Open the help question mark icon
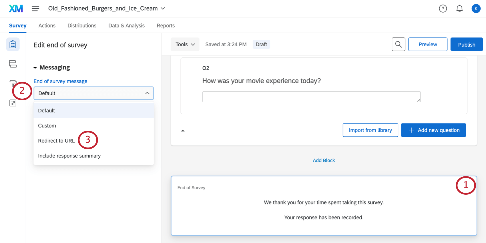The height and width of the screenshot is (243, 486). [443, 9]
